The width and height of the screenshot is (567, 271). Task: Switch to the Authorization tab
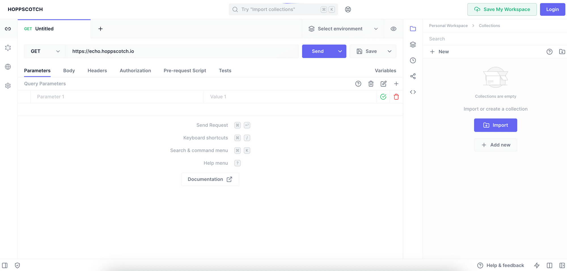(x=135, y=71)
